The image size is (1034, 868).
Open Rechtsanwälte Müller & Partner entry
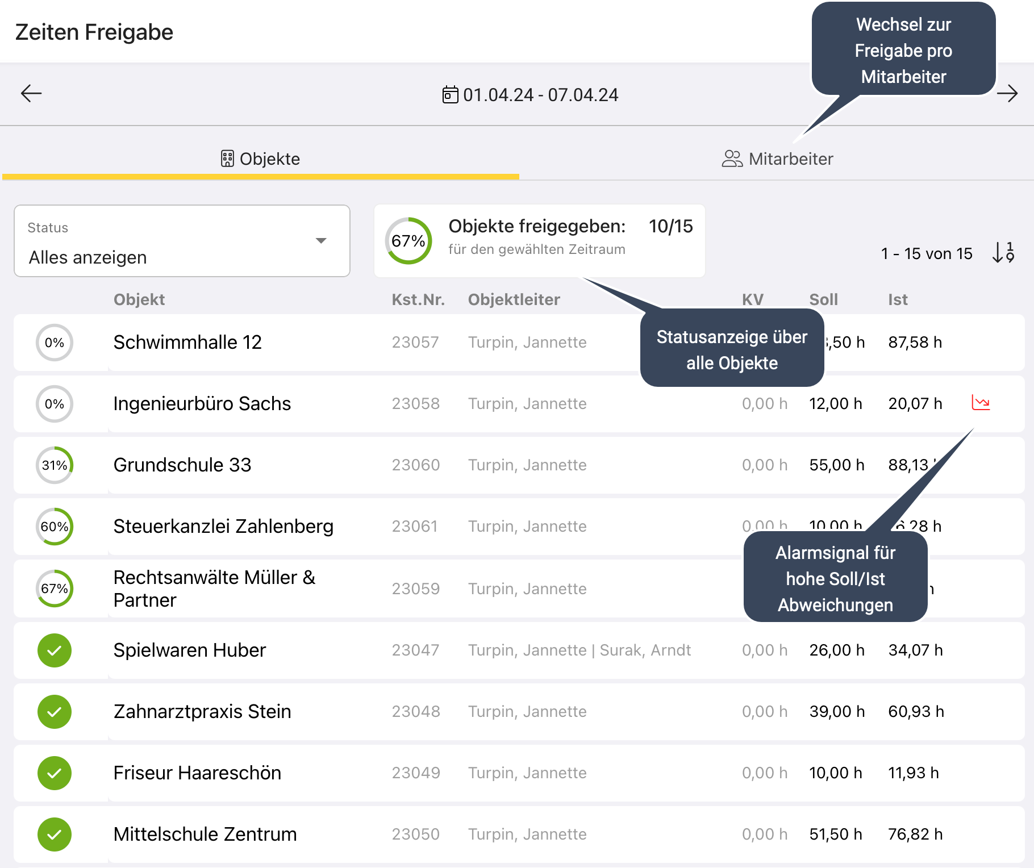pos(214,589)
